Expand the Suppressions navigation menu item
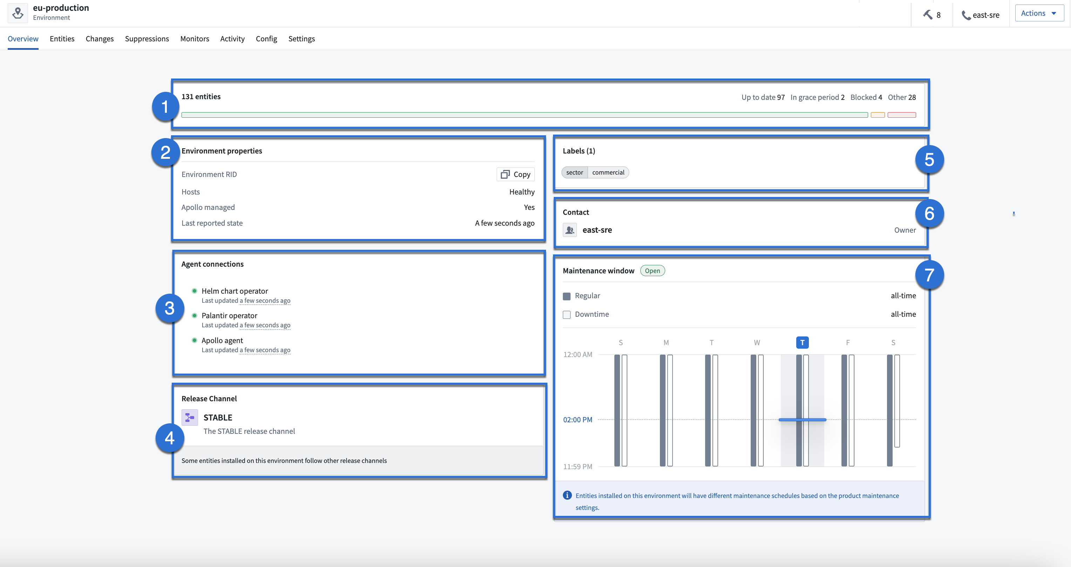This screenshot has width=1071, height=567. click(146, 39)
